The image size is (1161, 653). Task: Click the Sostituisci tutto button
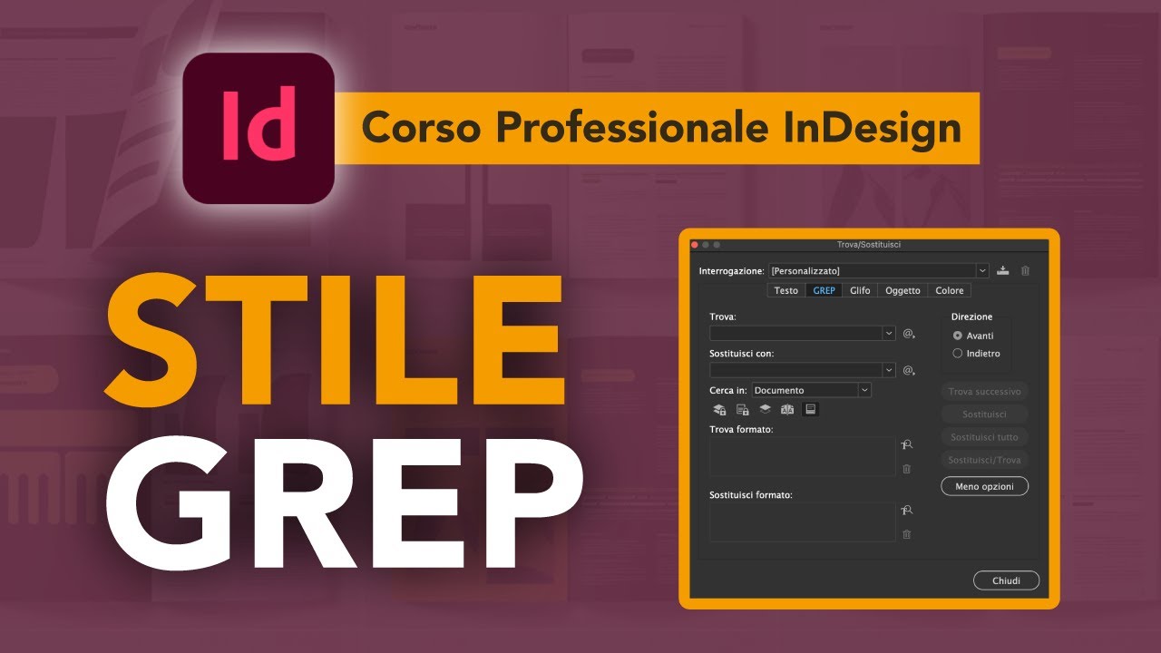click(984, 437)
